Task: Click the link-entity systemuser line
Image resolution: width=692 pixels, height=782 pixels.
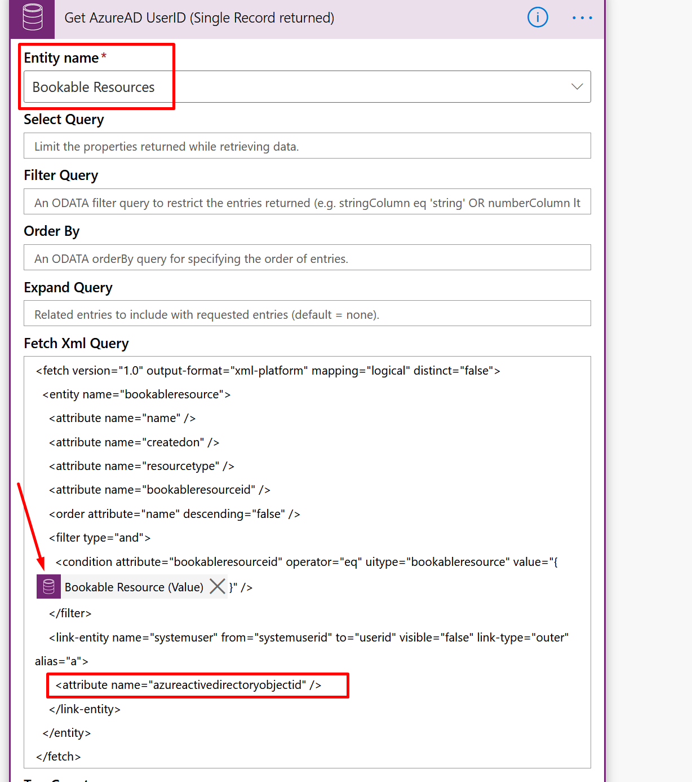Action: click(308, 638)
